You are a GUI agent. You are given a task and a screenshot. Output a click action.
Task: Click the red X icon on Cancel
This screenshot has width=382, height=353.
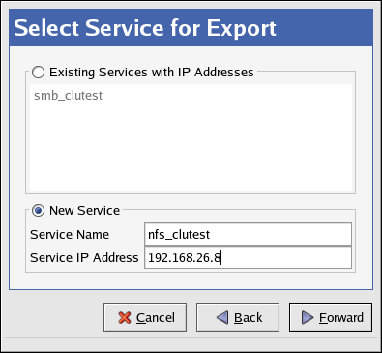[x=125, y=318]
